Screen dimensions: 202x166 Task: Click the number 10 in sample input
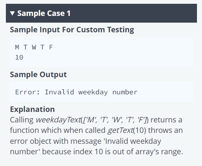coord(19,57)
